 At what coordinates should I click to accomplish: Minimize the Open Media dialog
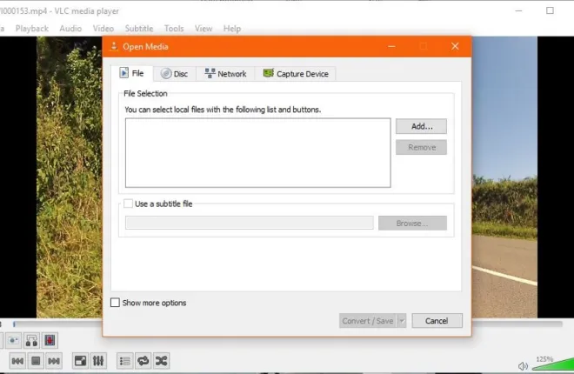click(391, 46)
